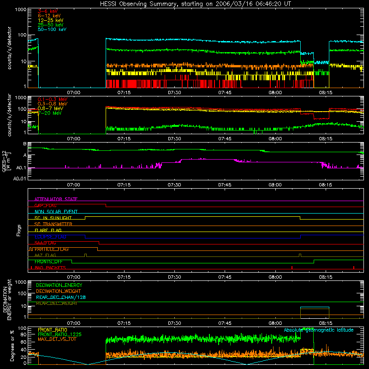The width and height of the screenshot is (369, 369).
Task: Click the 7-20 MeV legend label
Action: 49,113
